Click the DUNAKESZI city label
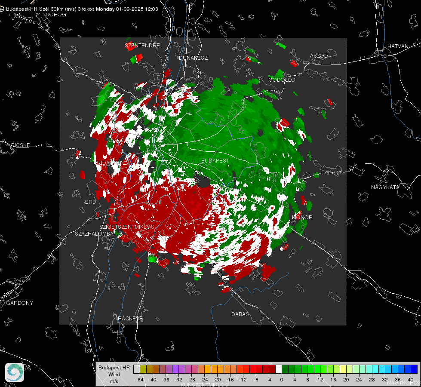The width and height of the screenshot is (421, 387). click(x=194, y=58)
